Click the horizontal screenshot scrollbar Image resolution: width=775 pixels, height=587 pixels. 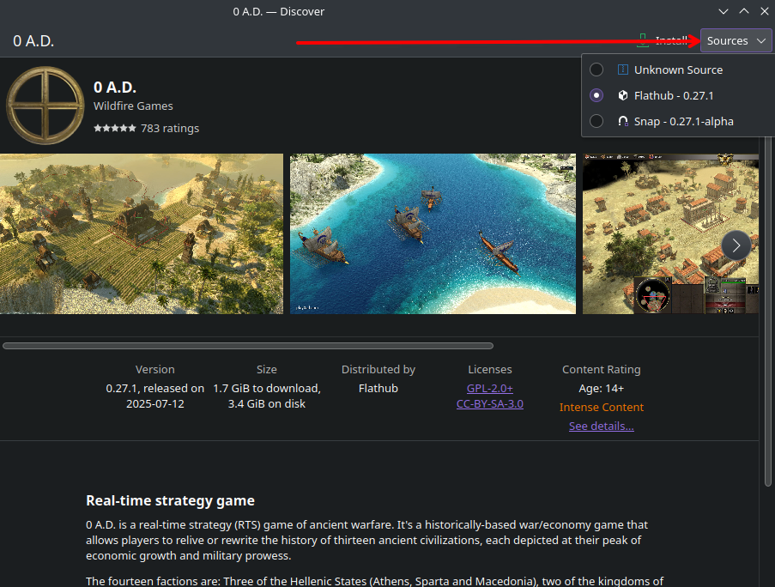(248, 346)
